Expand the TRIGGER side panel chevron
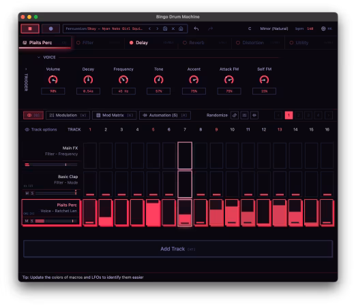Image resolution: width=356 pixels, height=306 pixels. click(x=26, y=69)
